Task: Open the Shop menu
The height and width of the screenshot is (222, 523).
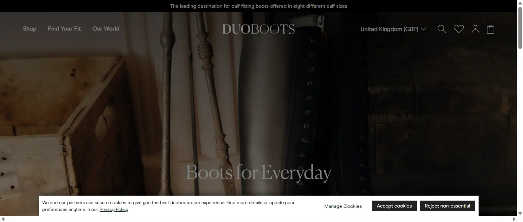Action: (29, 29)
